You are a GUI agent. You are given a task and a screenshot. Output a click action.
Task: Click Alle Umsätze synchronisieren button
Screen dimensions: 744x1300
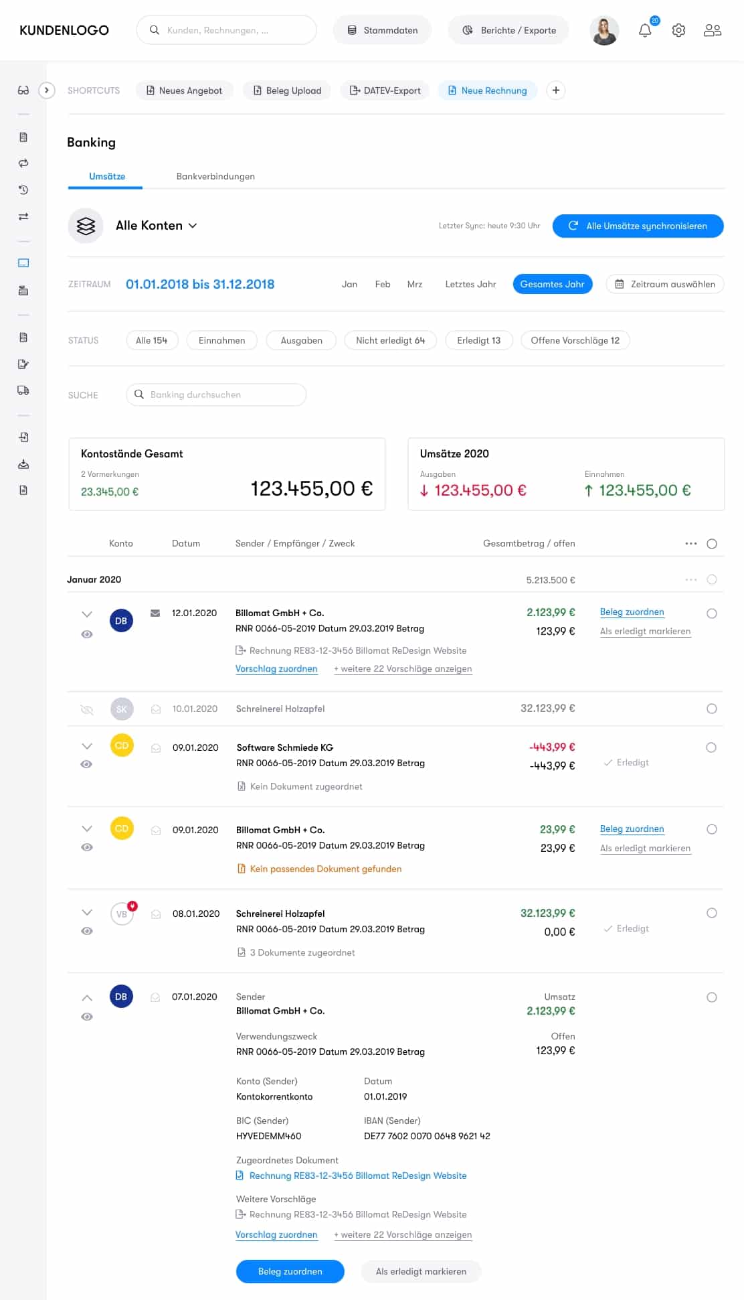(x=638, y=226)
